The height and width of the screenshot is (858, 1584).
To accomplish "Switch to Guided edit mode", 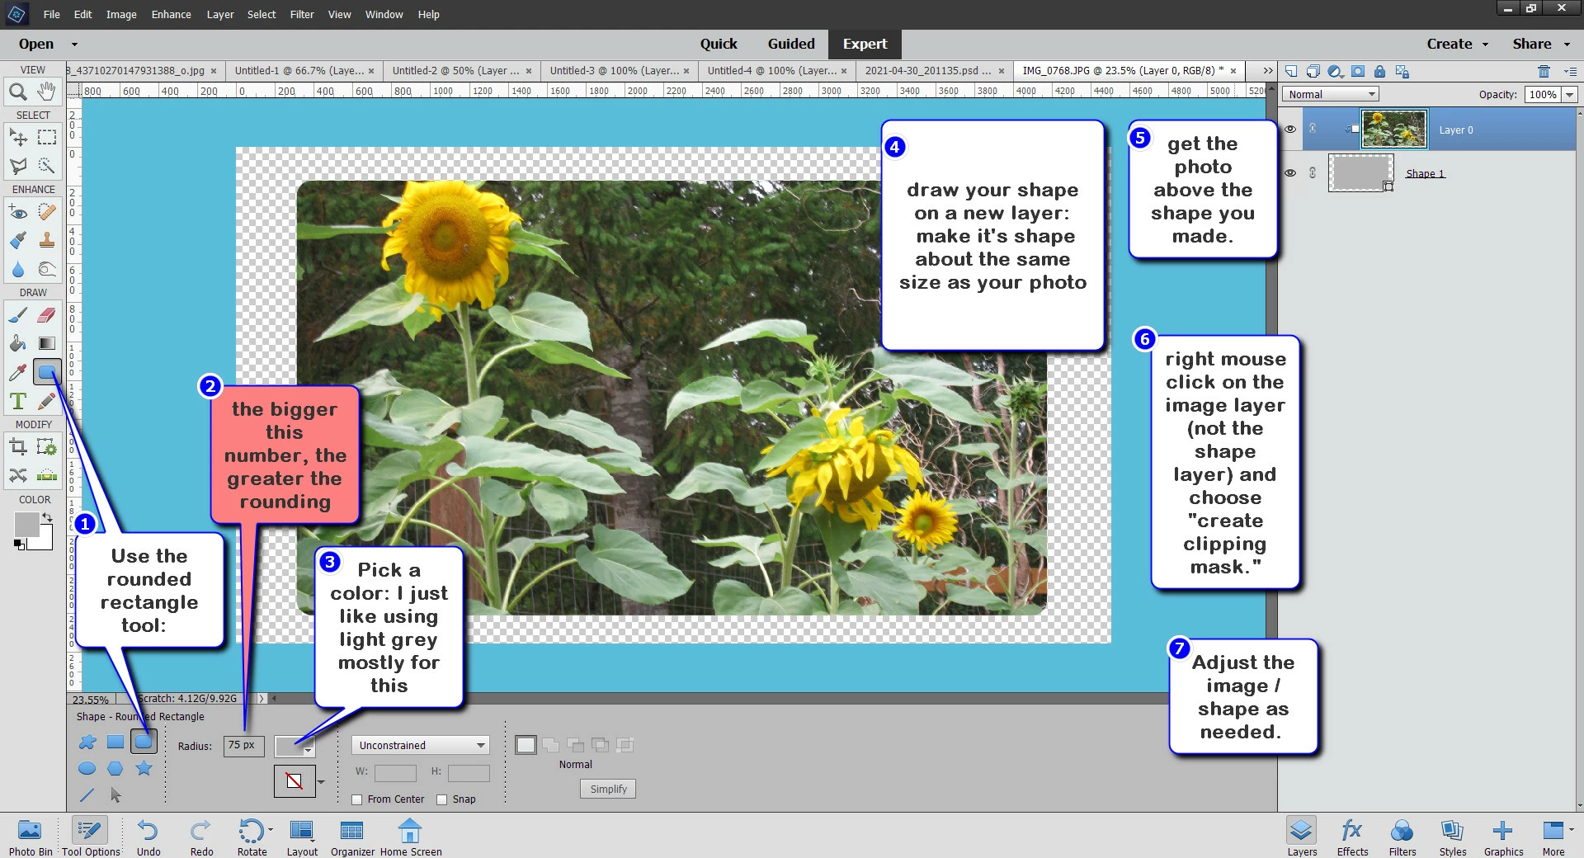I will 791,44.
